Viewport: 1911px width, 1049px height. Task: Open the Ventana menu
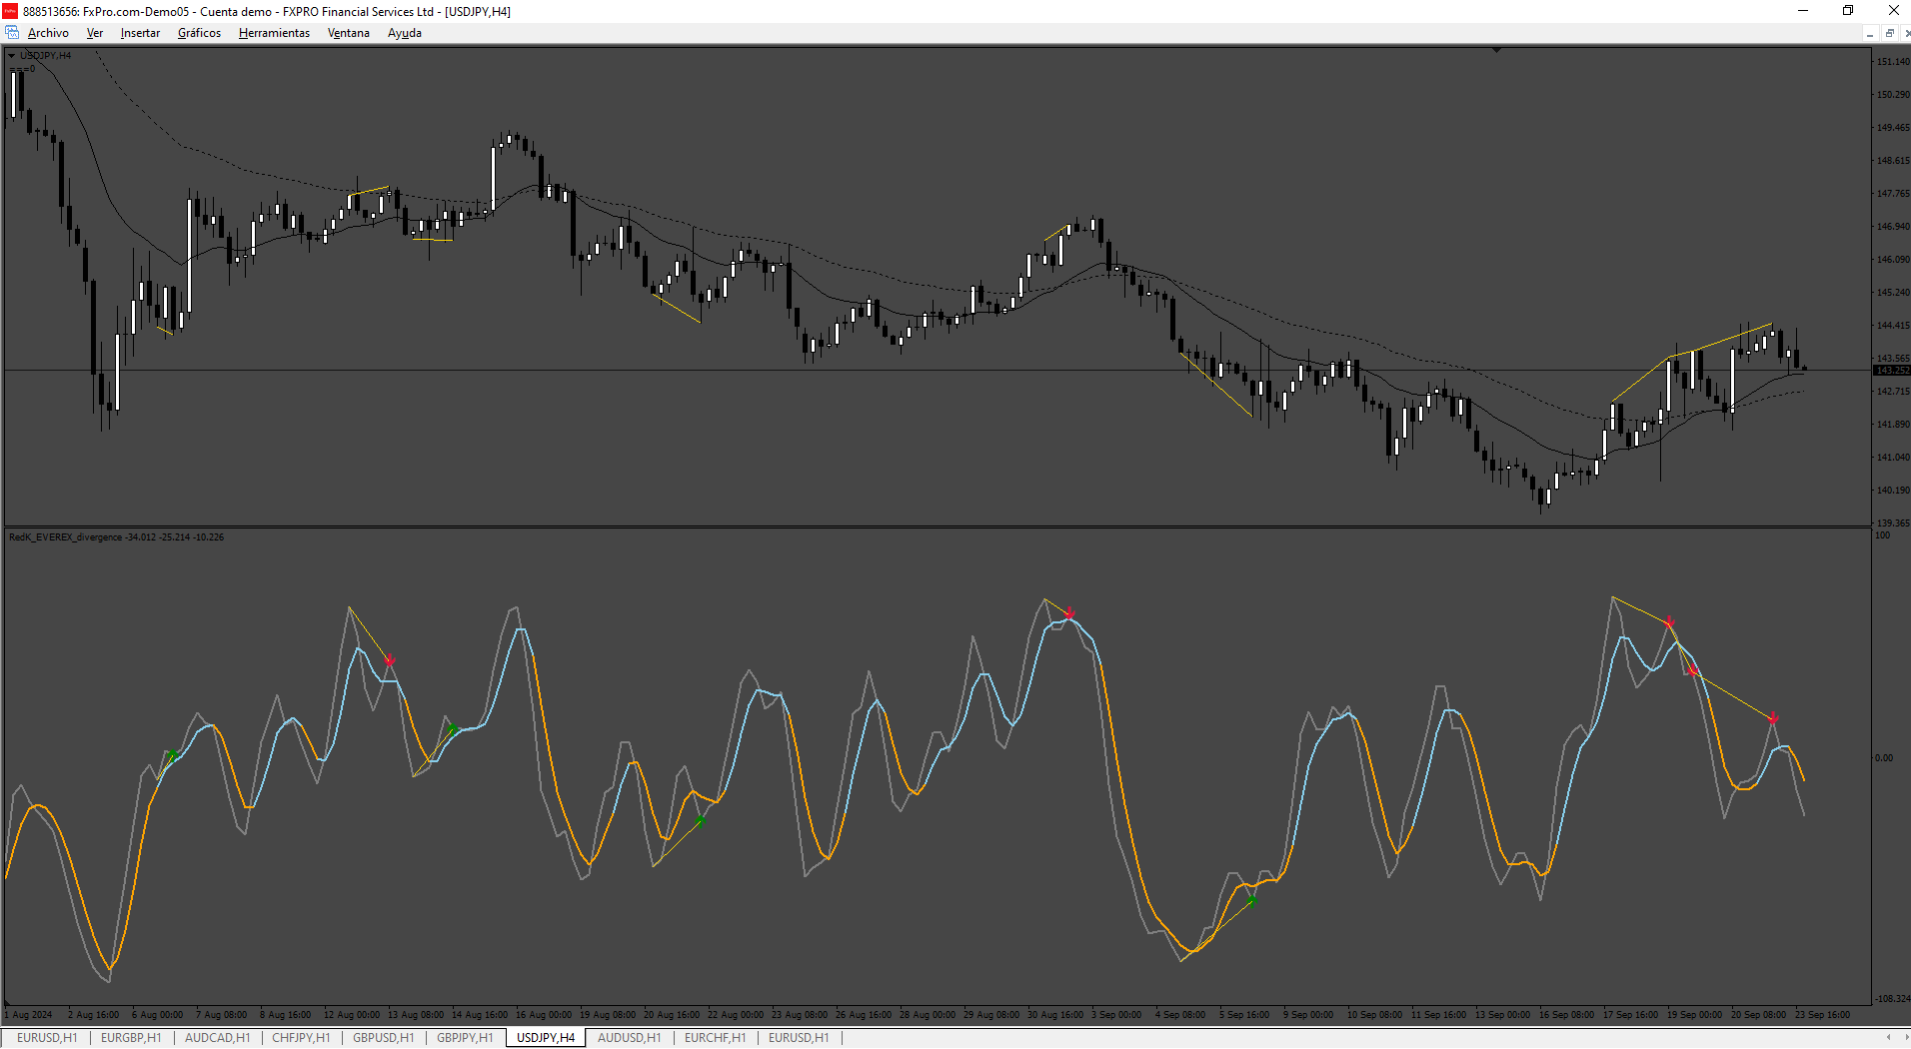pyautogui.click(x=348, y=33)
